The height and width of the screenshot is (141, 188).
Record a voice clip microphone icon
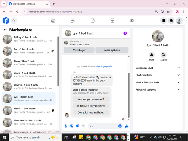pyautogui.click(x=66, y=126)
